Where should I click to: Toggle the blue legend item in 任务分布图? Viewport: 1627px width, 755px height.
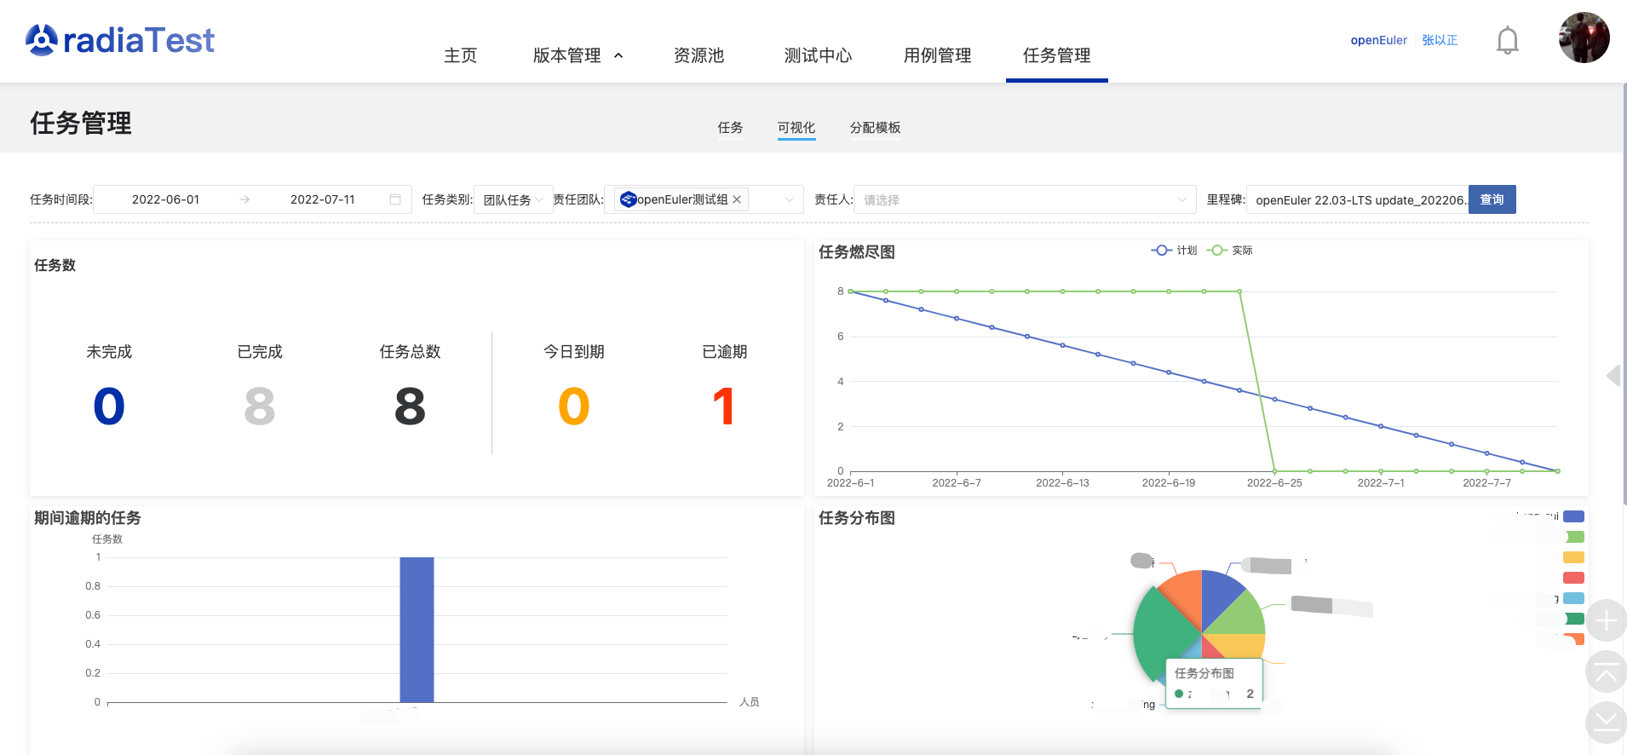click(1573, 516)
